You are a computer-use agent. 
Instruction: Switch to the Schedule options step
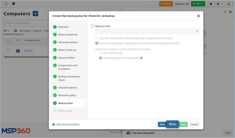pyautogui.click(x=67, y=88)
